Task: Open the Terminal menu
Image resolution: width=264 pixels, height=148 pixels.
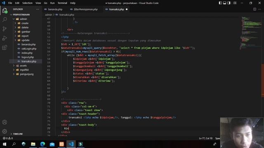Action: pyautogui.click(x=62, y=3)
